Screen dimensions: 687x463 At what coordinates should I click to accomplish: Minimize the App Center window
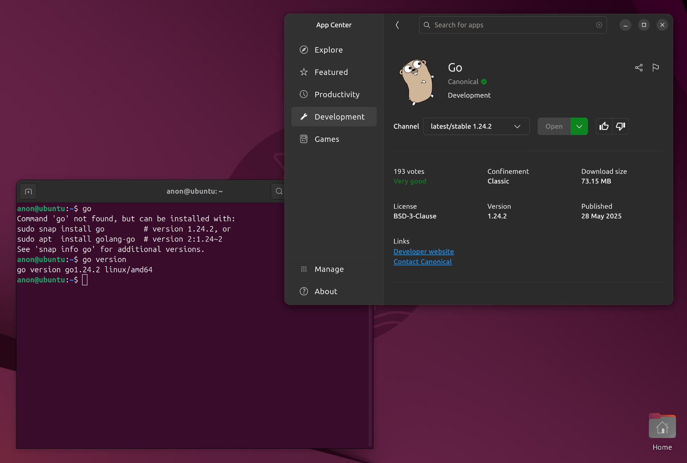pyautogui.click(x=625, y=25)
